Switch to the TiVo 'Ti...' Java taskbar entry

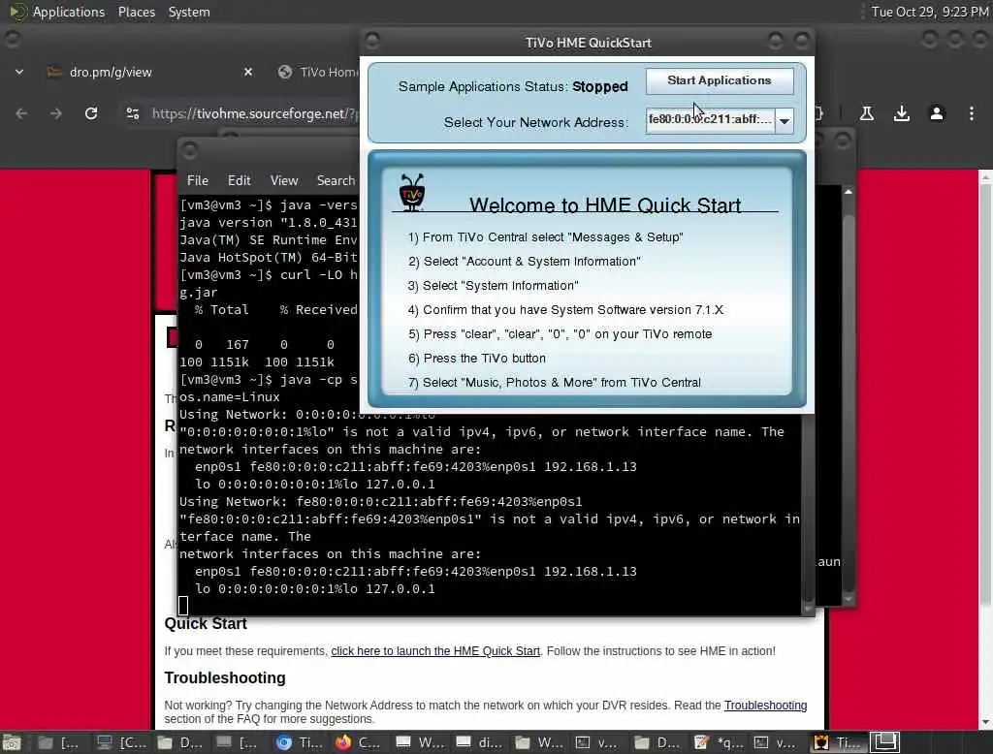838,742
